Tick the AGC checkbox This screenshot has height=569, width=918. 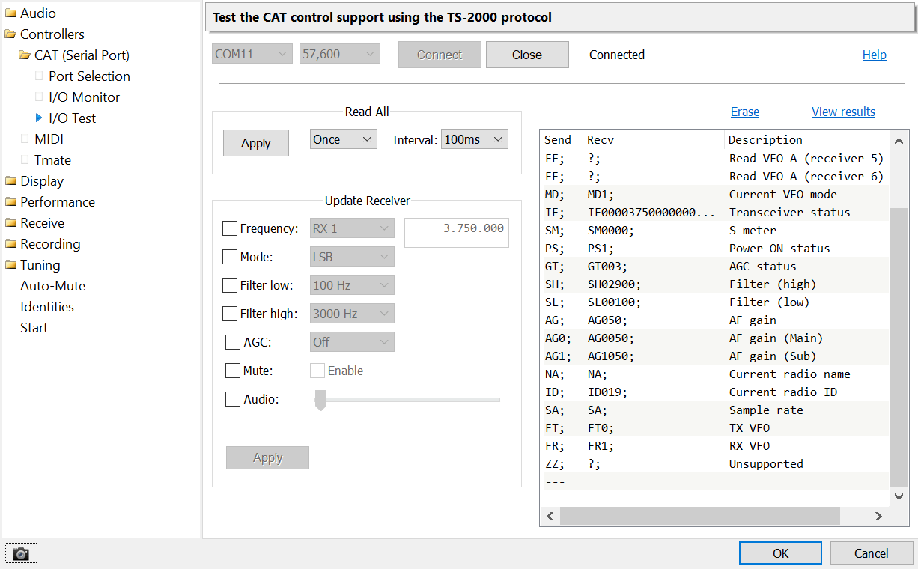233,342
